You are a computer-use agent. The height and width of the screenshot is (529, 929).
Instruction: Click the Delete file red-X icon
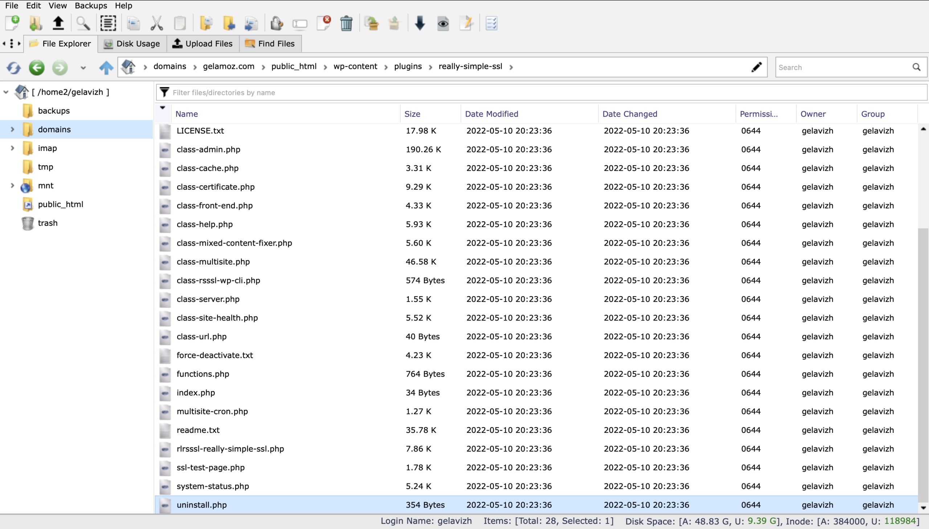click(323, 23)
